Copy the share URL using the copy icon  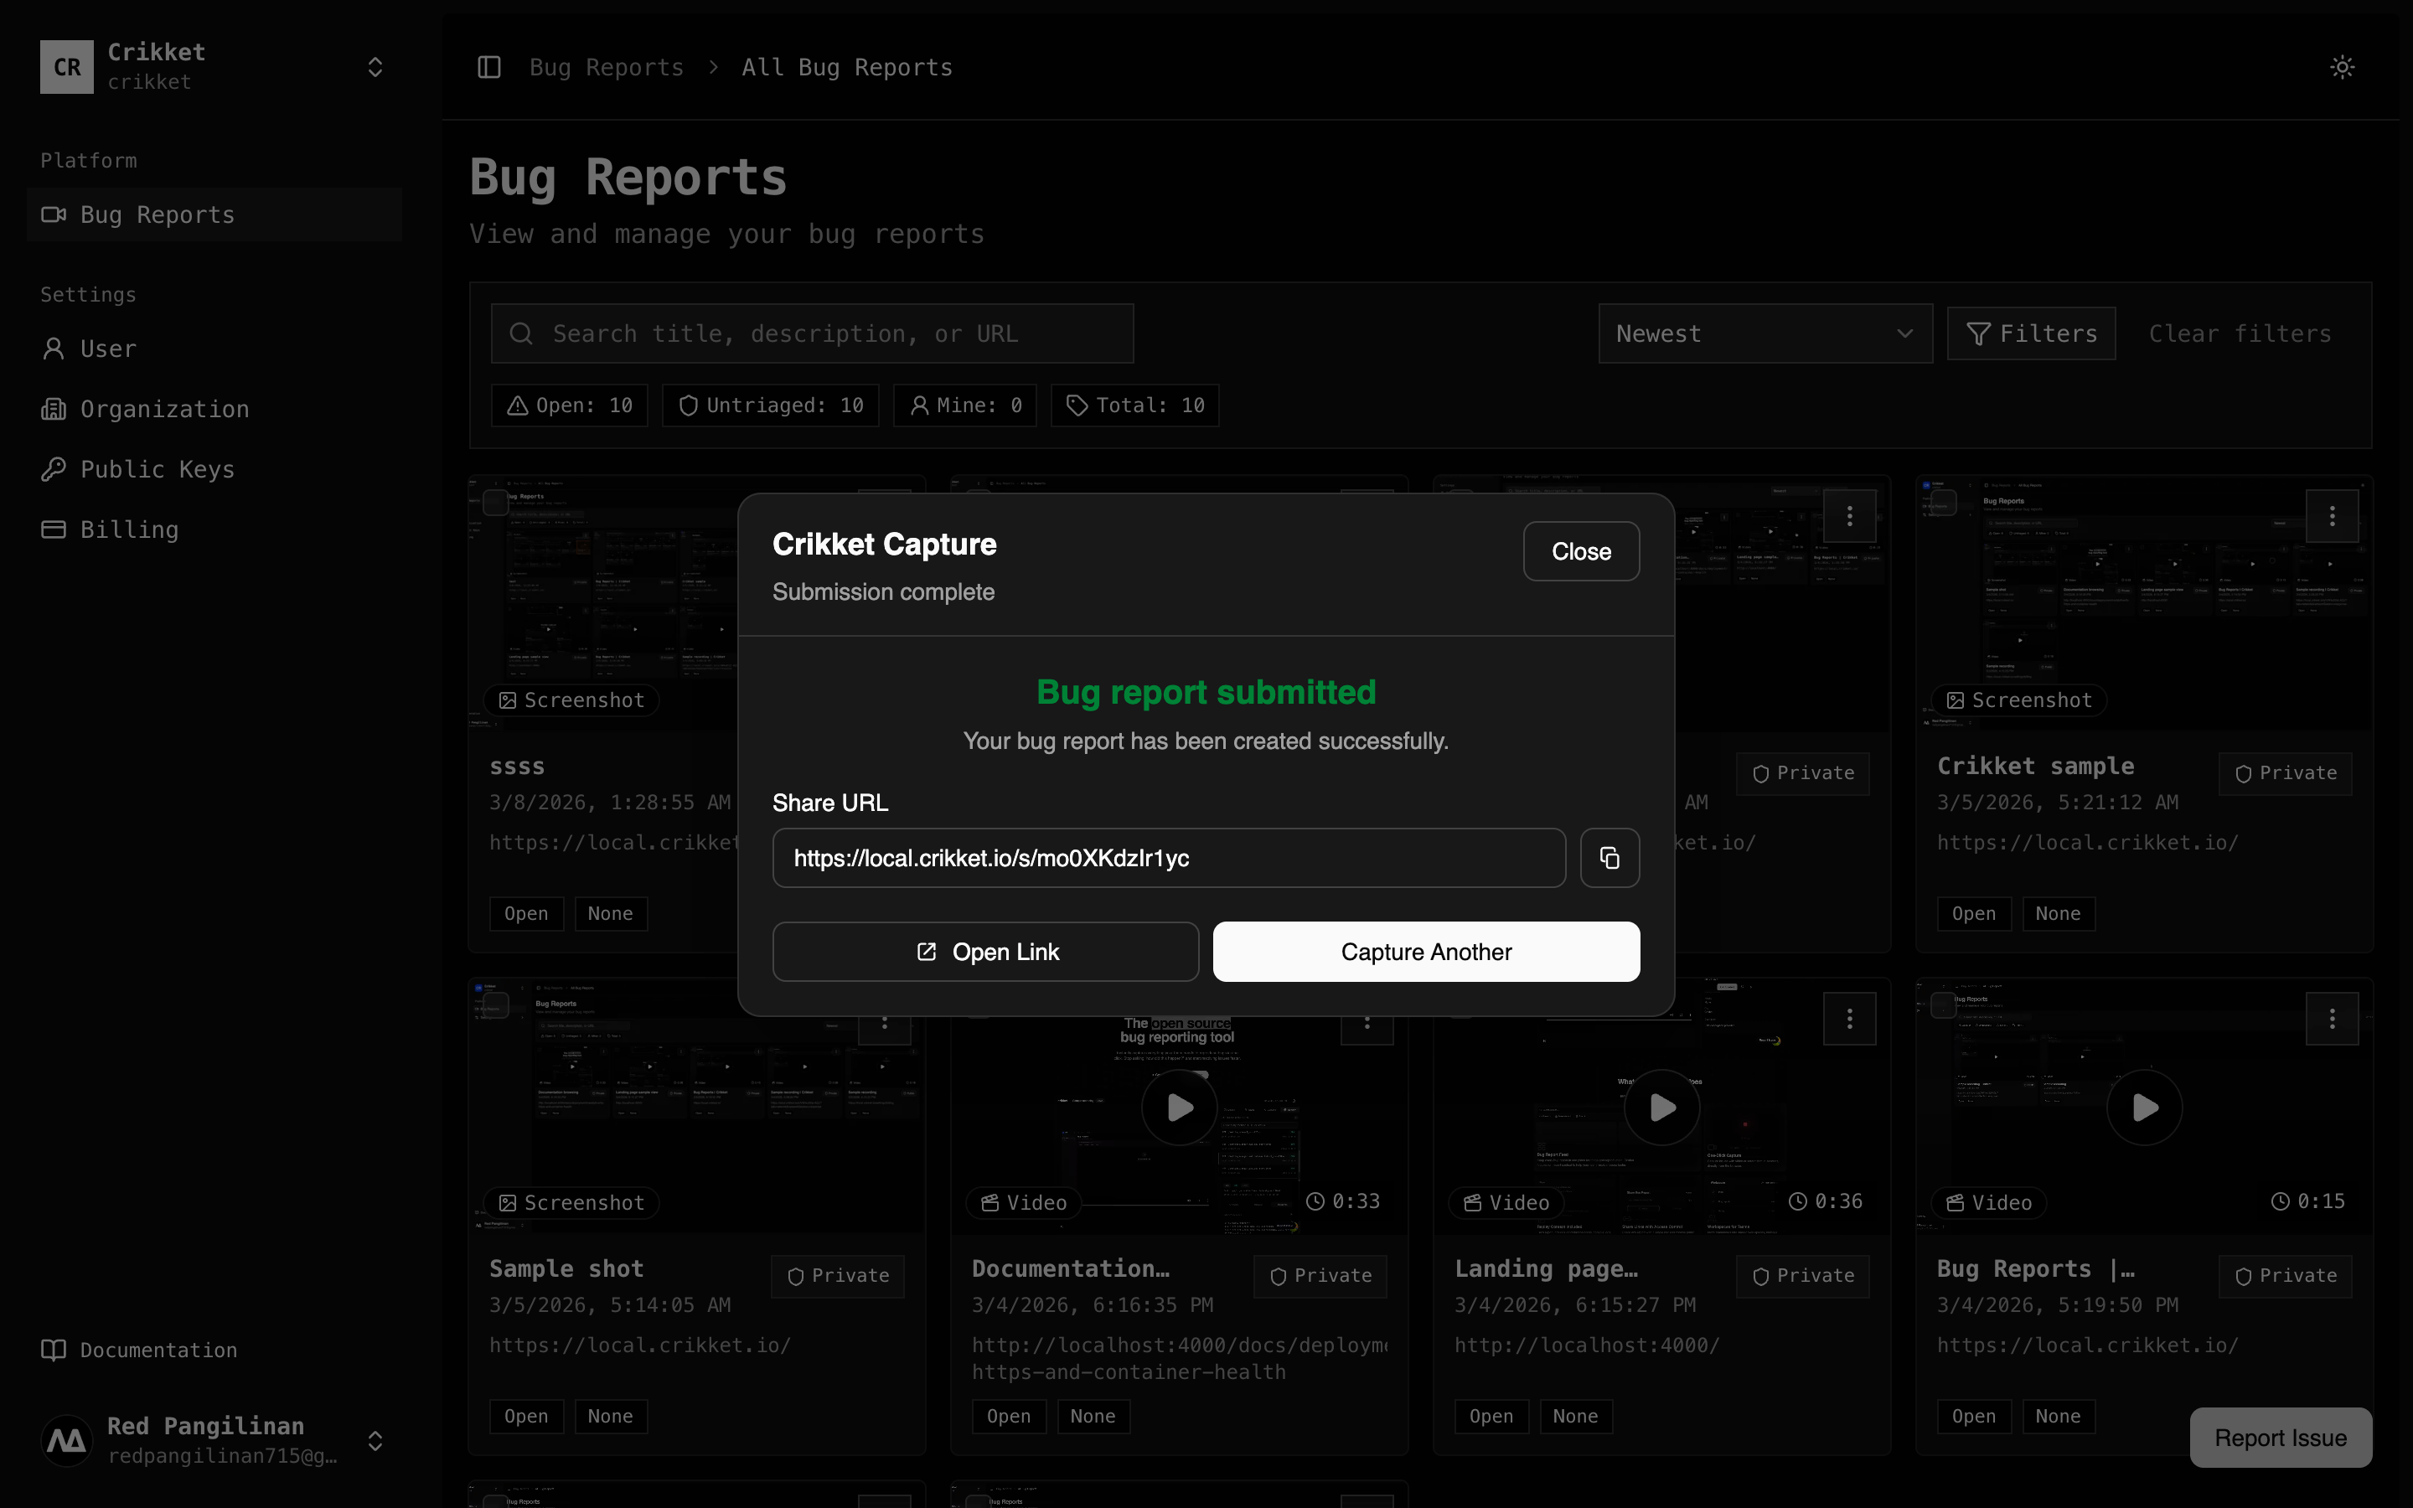click(x=1609, y=858)
